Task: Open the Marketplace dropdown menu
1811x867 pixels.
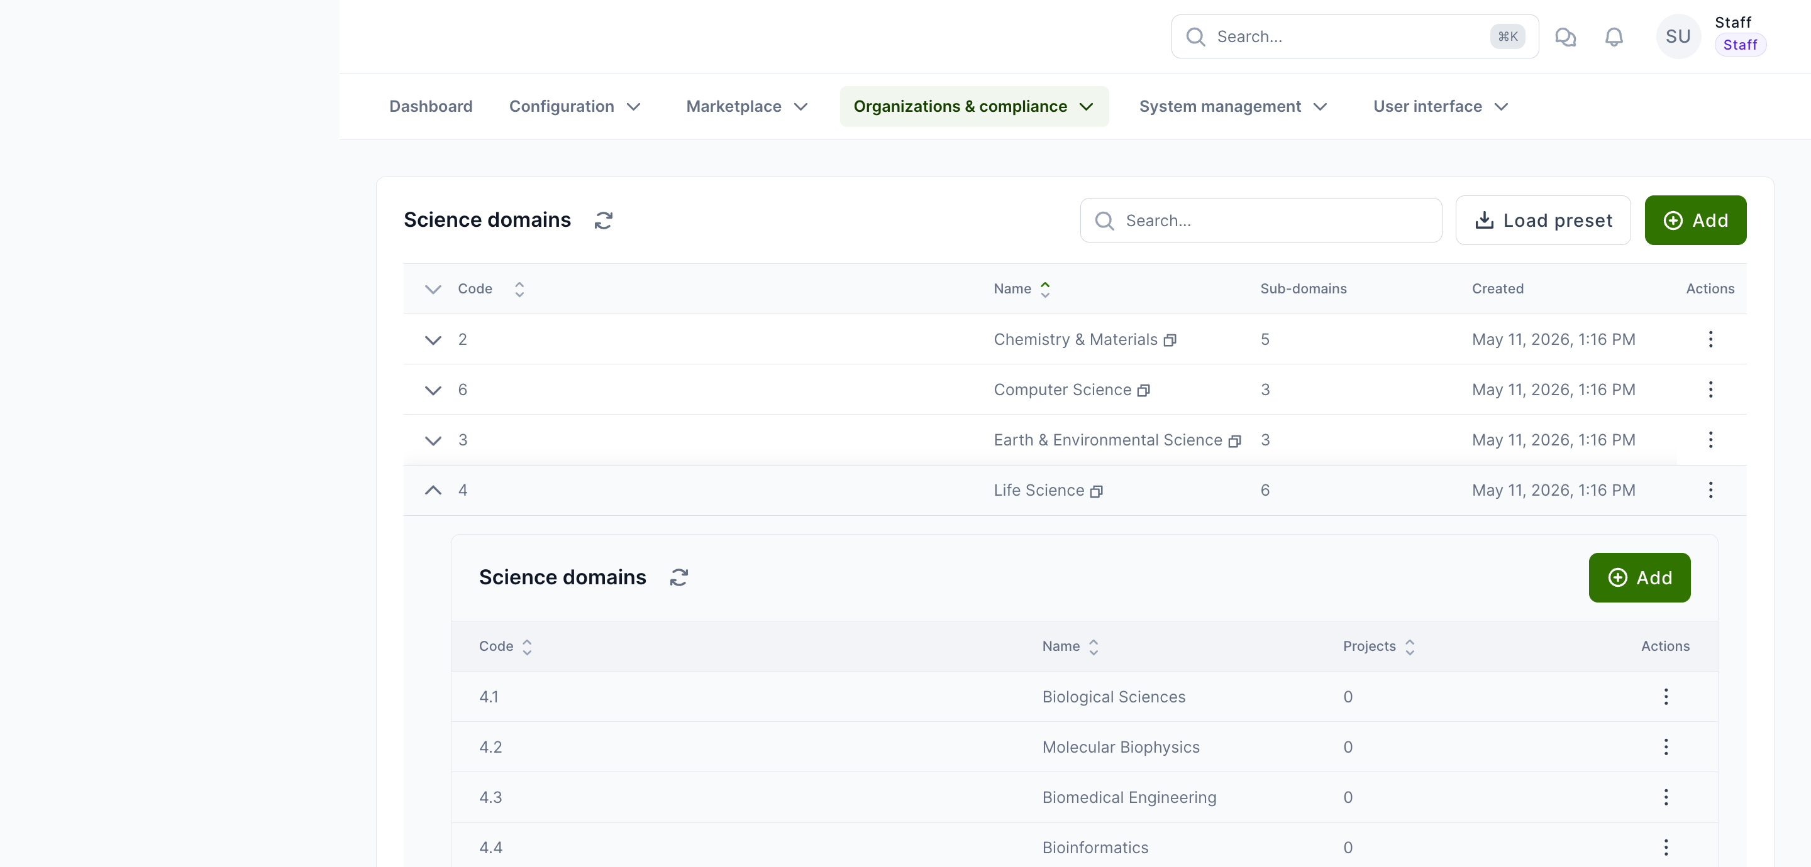Action: point(746,107)
